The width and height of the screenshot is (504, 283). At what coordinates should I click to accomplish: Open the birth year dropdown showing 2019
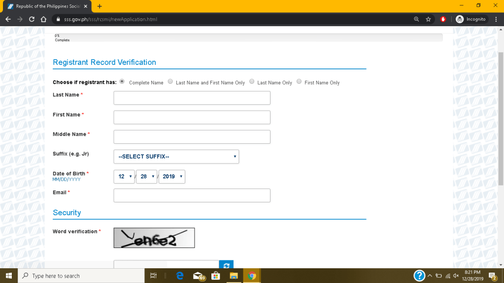(x=171, y=176)
